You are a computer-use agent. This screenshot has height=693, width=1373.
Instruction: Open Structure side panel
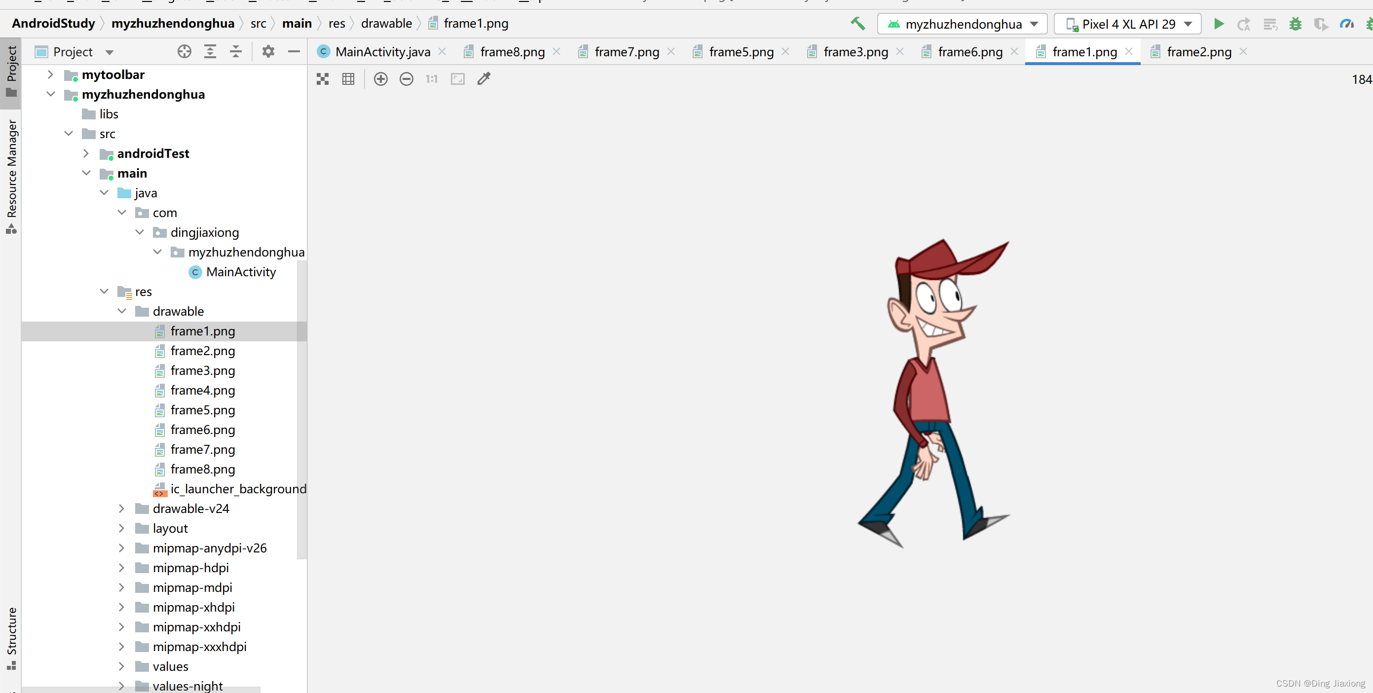(x=11, y=638)
